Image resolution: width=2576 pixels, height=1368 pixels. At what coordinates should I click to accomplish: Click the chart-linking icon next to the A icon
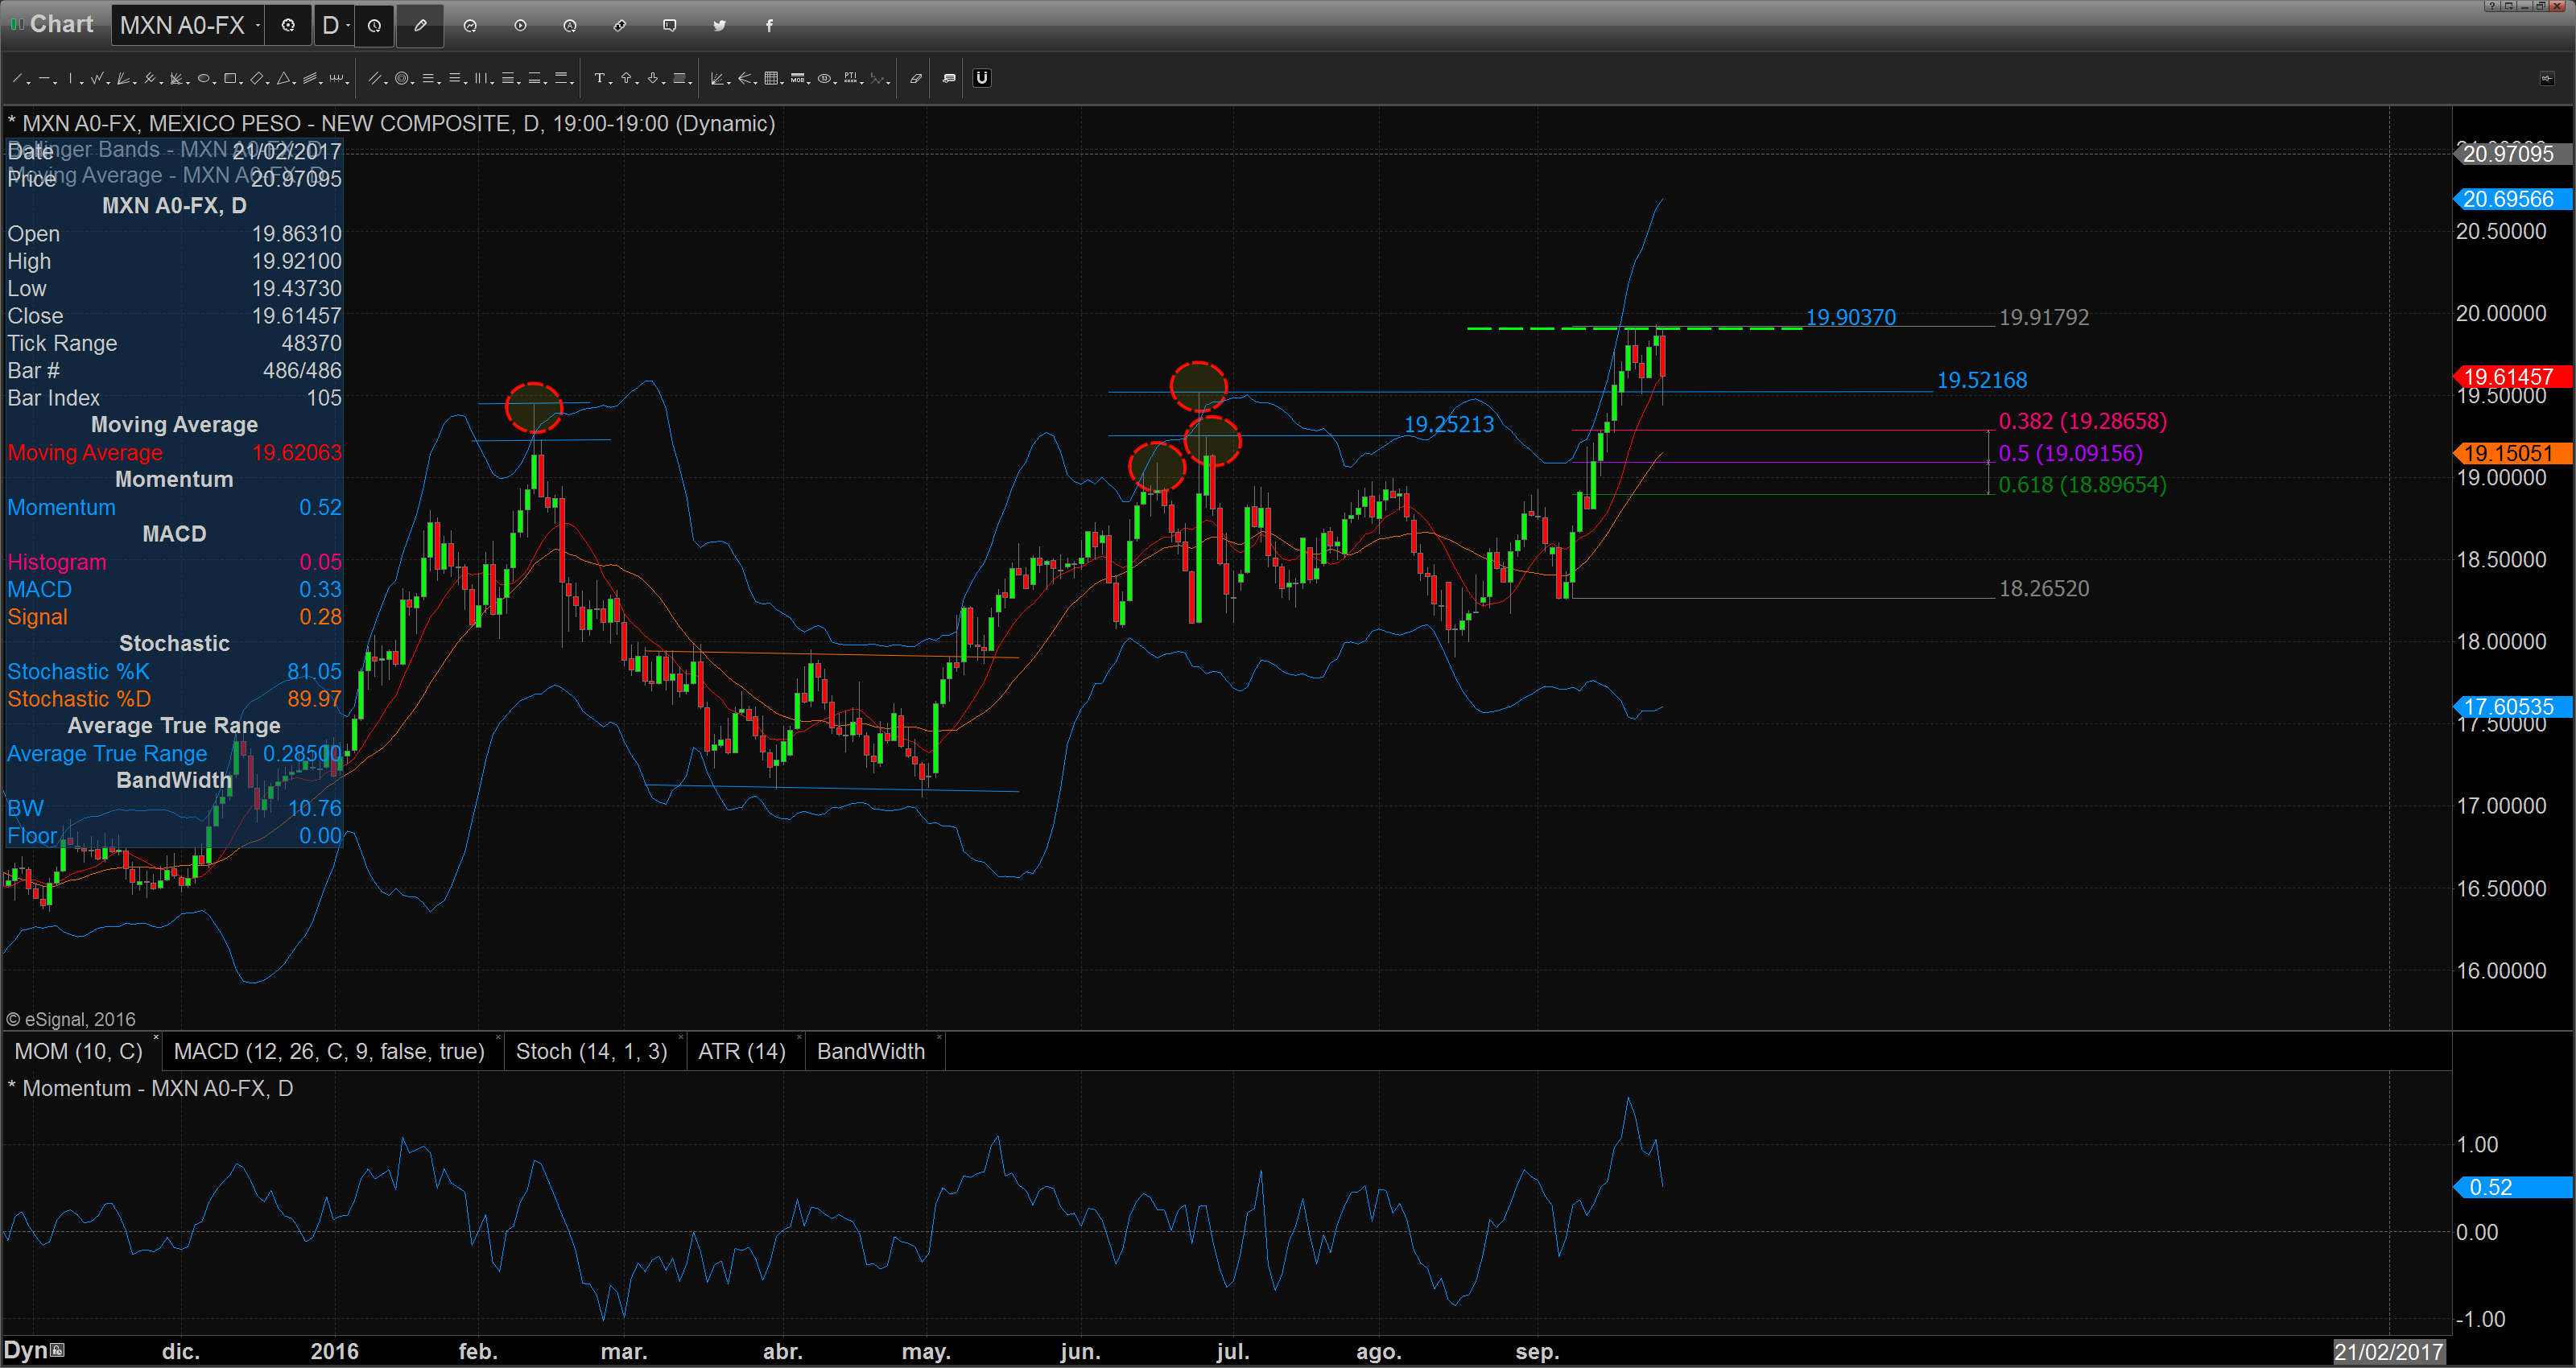point(620,25)
